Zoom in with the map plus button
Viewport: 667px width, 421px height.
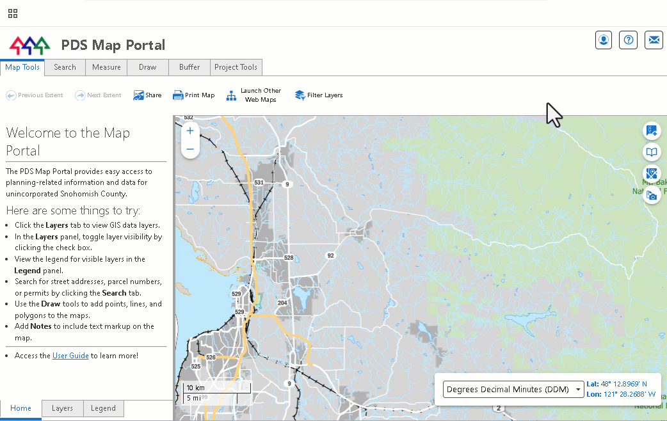tap(190, 131)
